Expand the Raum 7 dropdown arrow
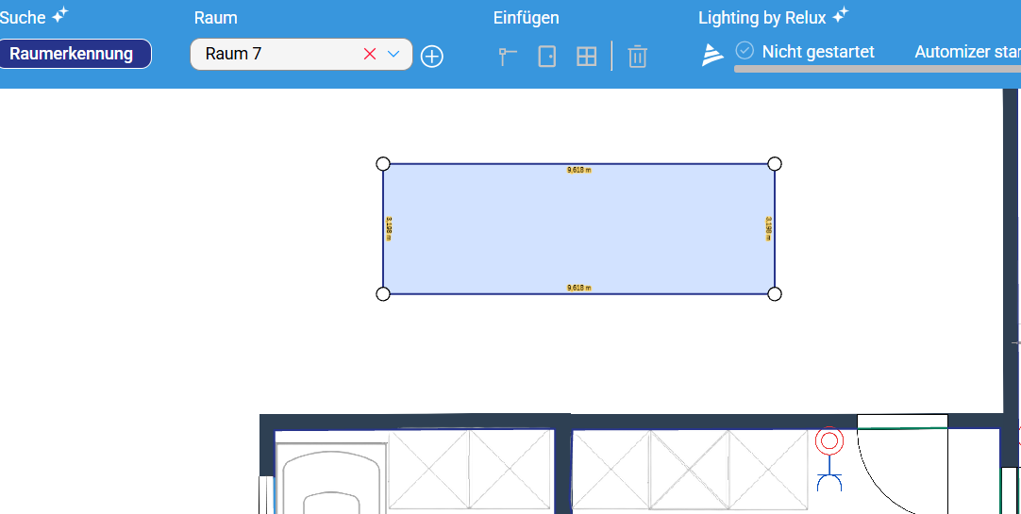 (393, 54)
